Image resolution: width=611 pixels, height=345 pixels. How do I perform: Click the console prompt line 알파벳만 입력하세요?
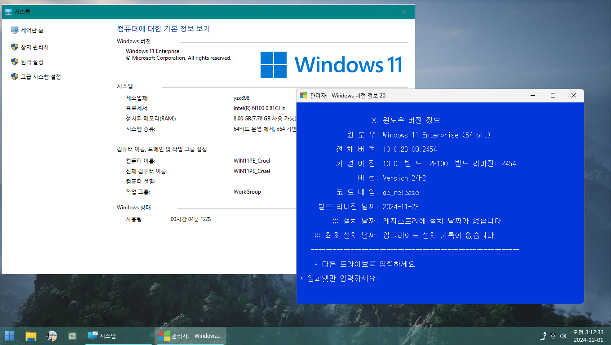[340, 279]
